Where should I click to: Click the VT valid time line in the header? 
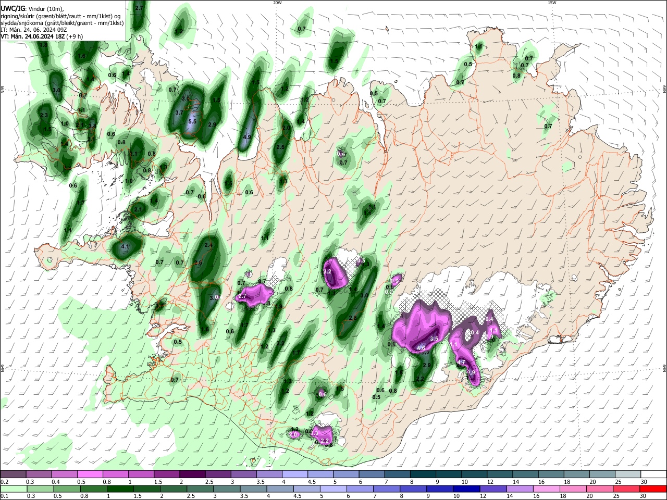(x=42, y=36)
